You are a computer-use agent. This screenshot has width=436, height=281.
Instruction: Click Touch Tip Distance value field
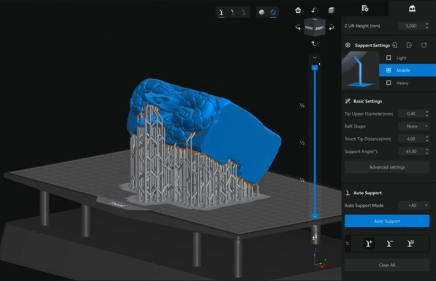[411, 139]
